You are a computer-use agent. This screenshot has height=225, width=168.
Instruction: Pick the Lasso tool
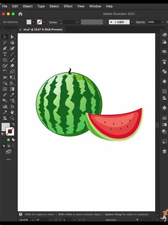pyautogui.click(x=12, y=43)
